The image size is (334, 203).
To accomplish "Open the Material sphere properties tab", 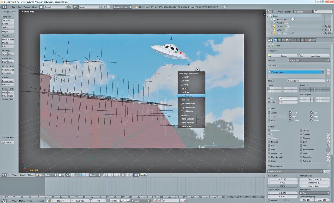I will pos(302,40).
